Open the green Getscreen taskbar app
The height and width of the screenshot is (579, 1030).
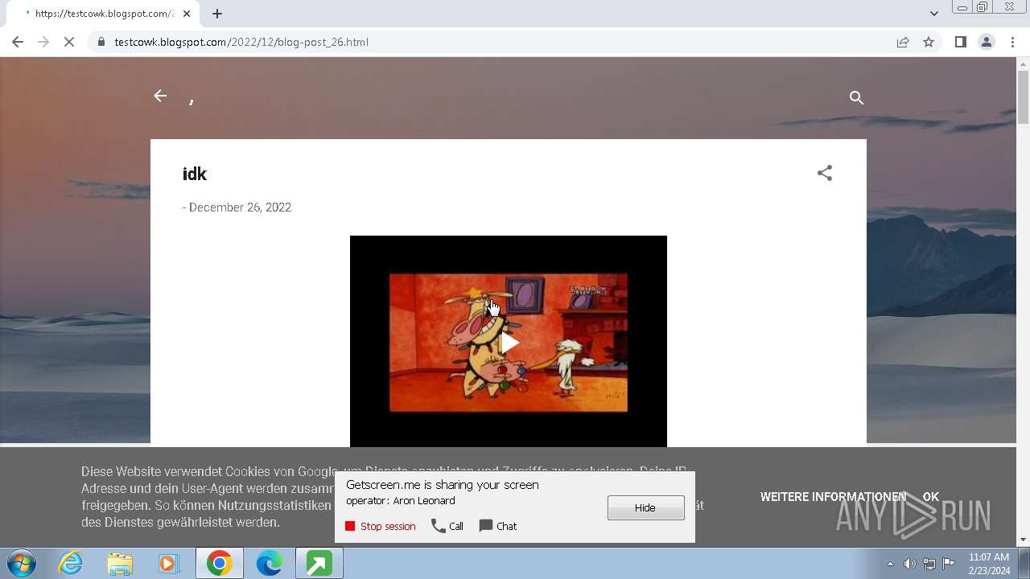[x=319, y=564]
